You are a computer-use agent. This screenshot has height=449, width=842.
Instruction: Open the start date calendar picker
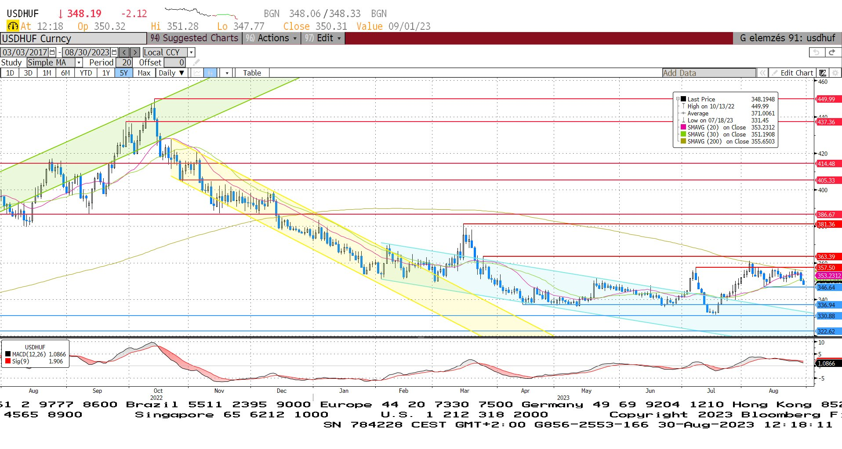[x=53, y=52]
